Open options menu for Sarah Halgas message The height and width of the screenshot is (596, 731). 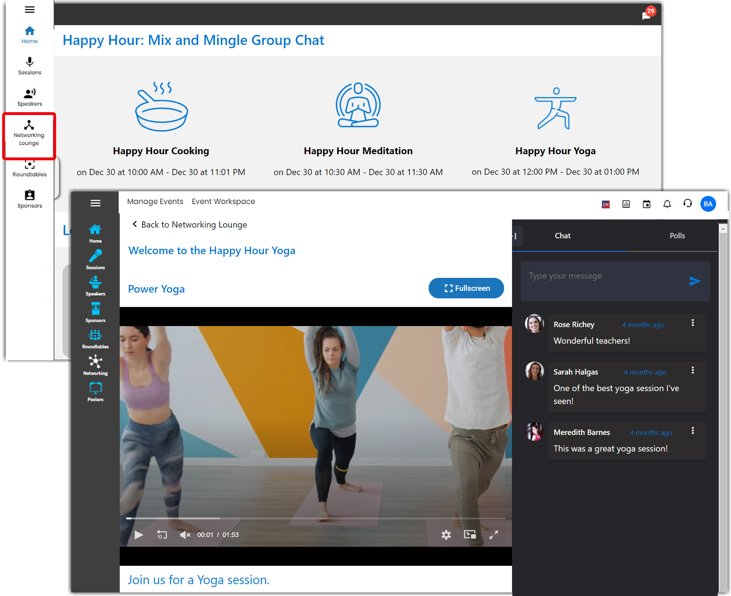click(x=693, y=370)
